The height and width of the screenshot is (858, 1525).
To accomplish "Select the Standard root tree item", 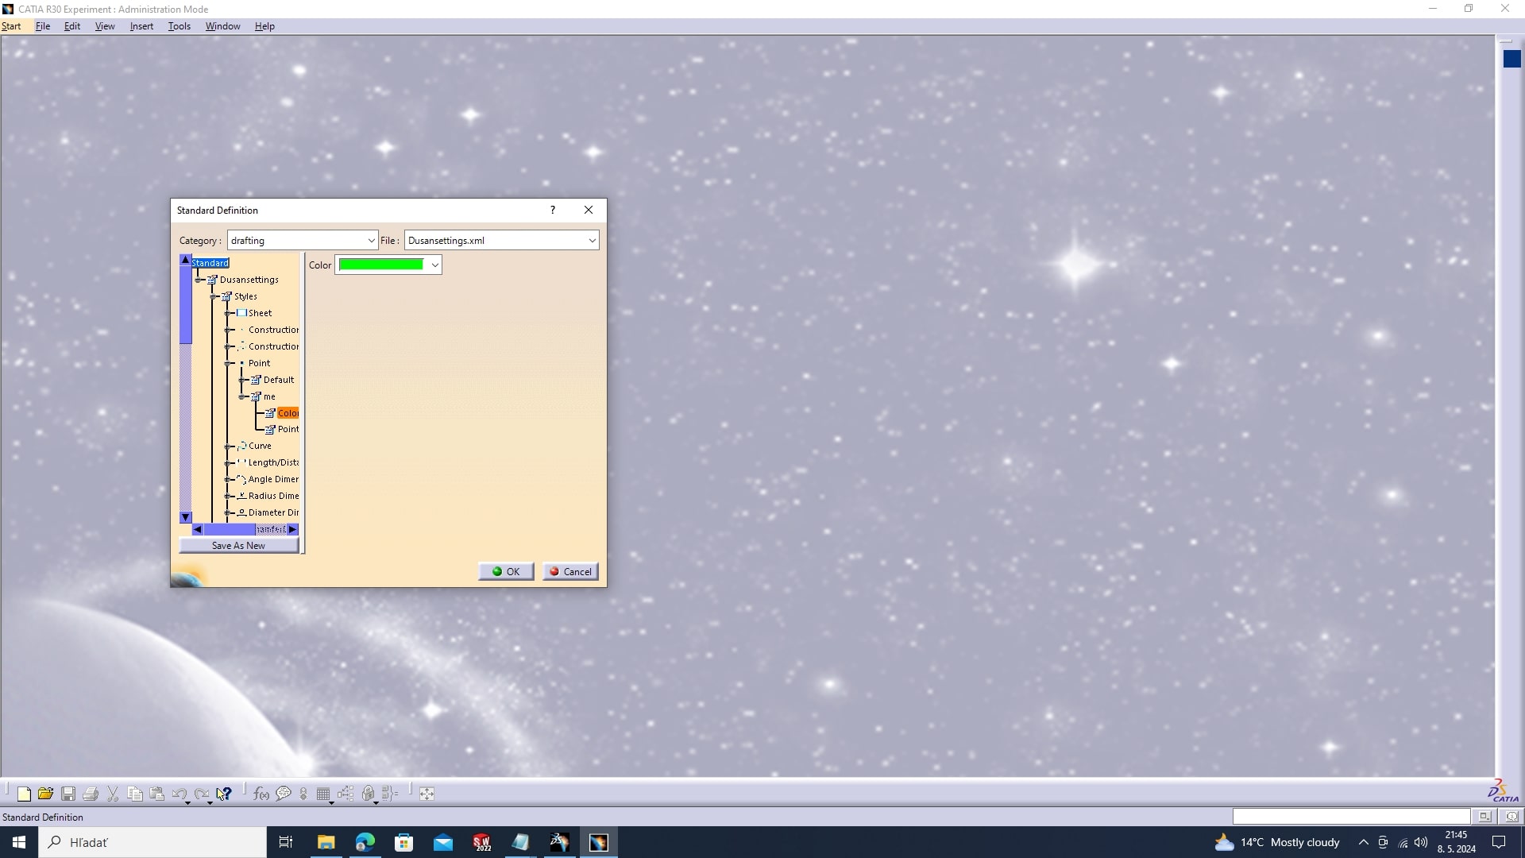I will coord(210,263).
